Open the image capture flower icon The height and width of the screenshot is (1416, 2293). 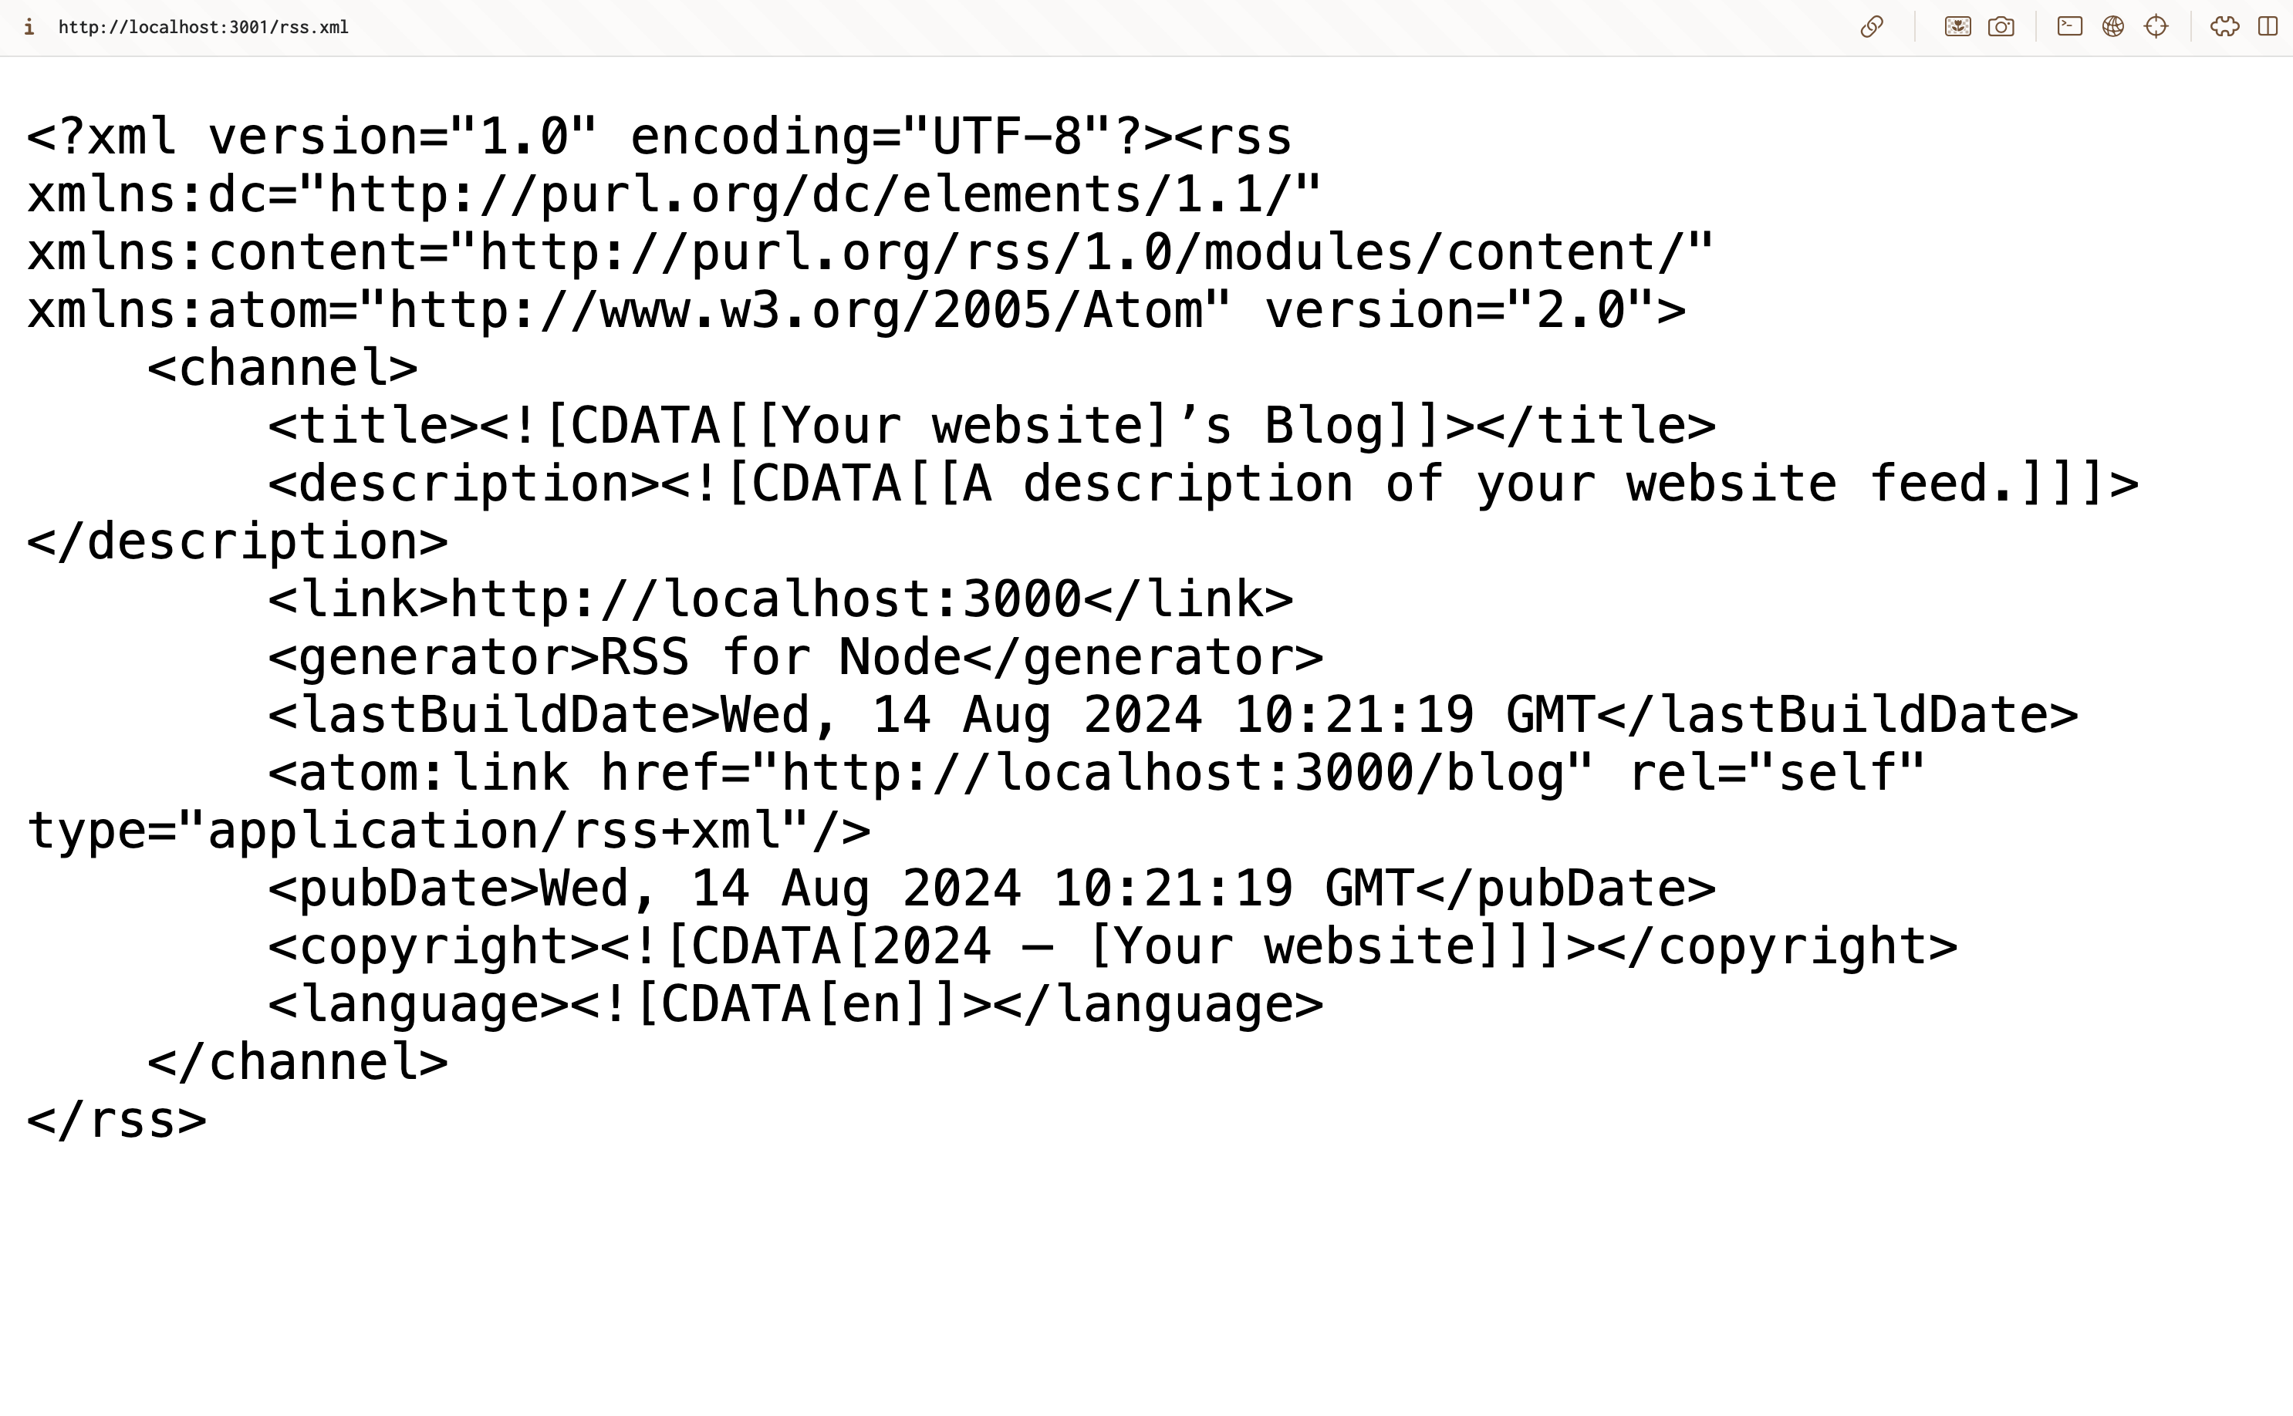coord(1957,27)
